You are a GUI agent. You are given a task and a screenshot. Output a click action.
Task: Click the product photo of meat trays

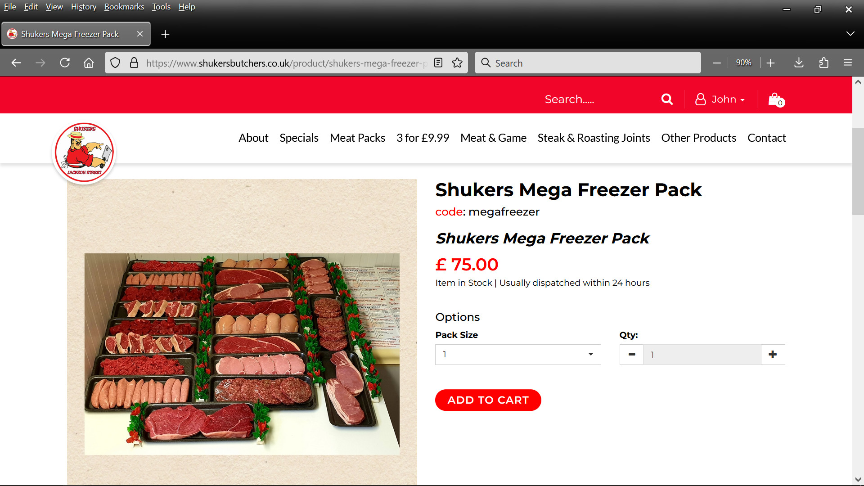(242, 354)
